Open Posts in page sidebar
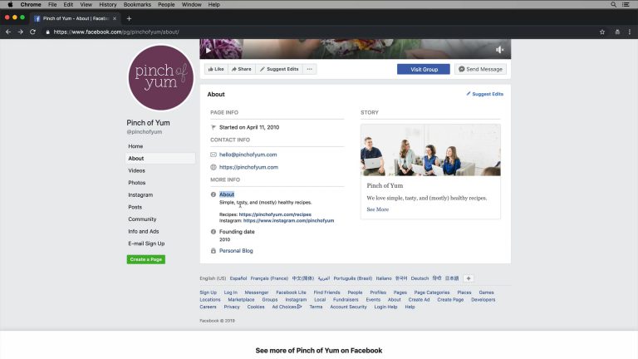 coord(135,207)
